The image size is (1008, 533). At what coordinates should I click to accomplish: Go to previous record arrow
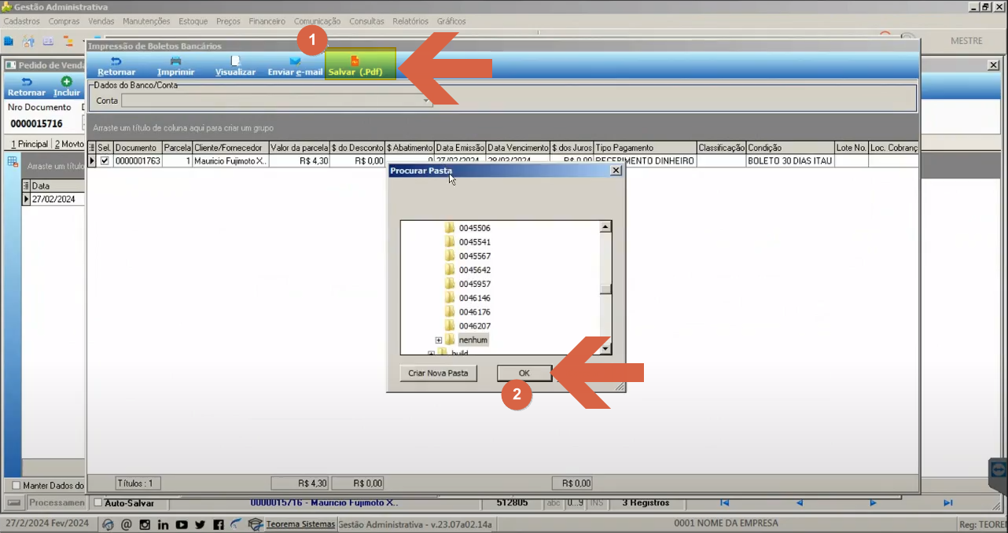[x=799, y=502]
